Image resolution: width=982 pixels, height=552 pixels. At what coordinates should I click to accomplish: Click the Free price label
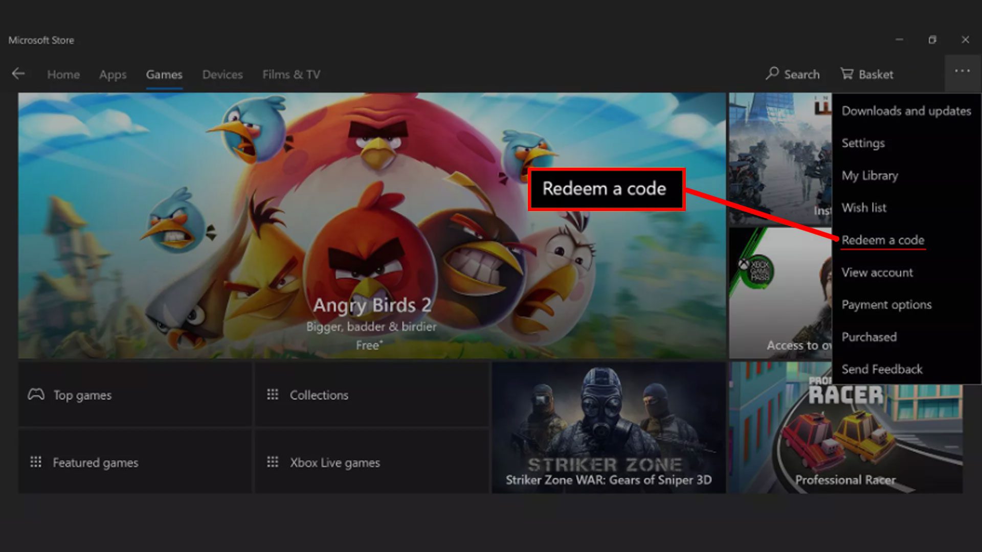pos(369,346)
